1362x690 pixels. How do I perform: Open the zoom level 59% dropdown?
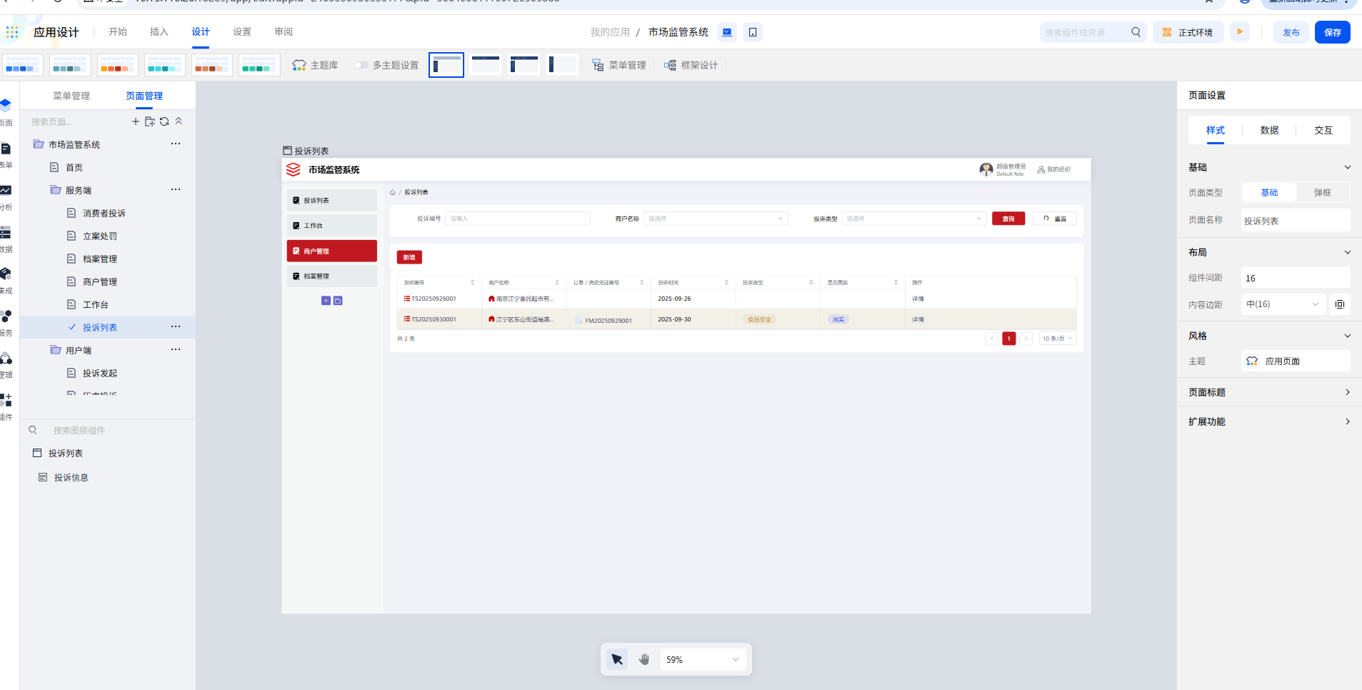click(702, 659)
